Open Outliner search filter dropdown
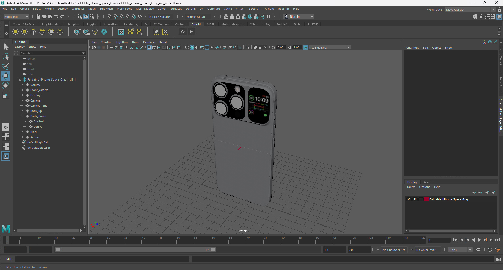Viewport: 503px width, 270px height. point(83,53)
